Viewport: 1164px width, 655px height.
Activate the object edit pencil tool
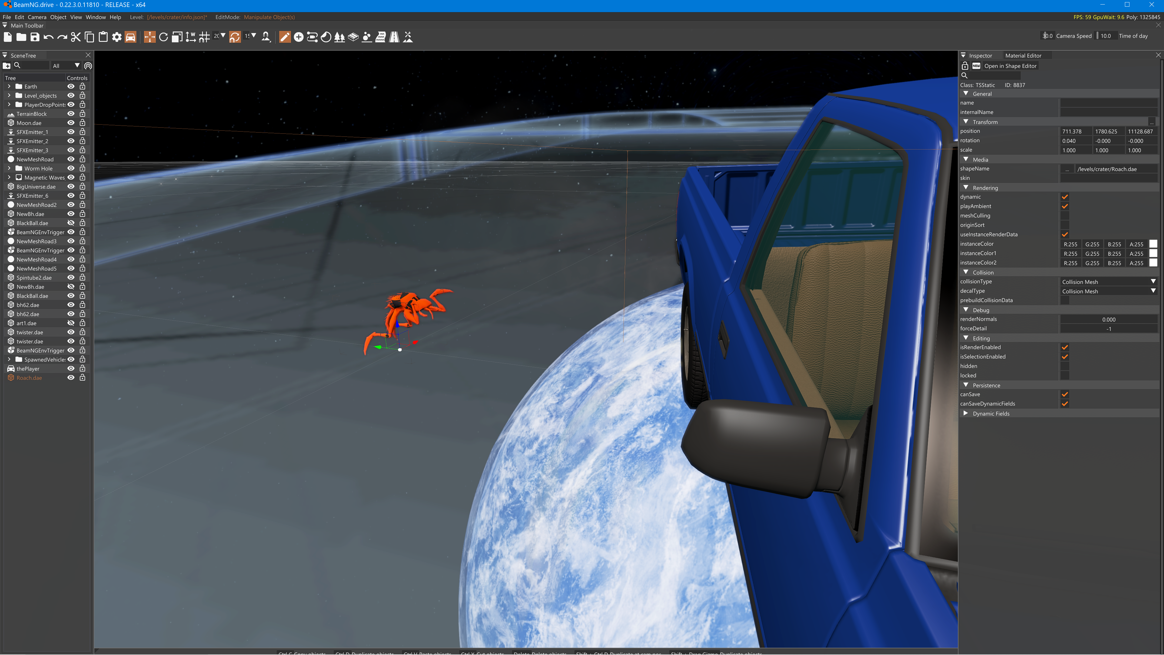(x=285, y=37)
